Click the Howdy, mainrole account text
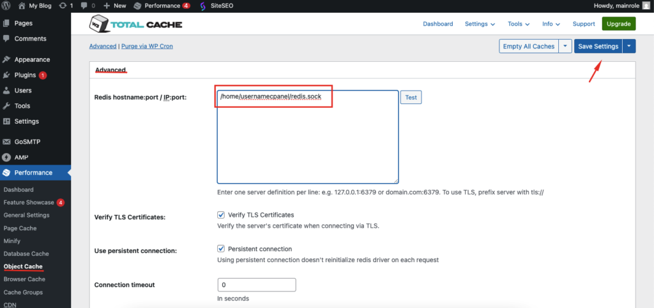 pos(616,6)
